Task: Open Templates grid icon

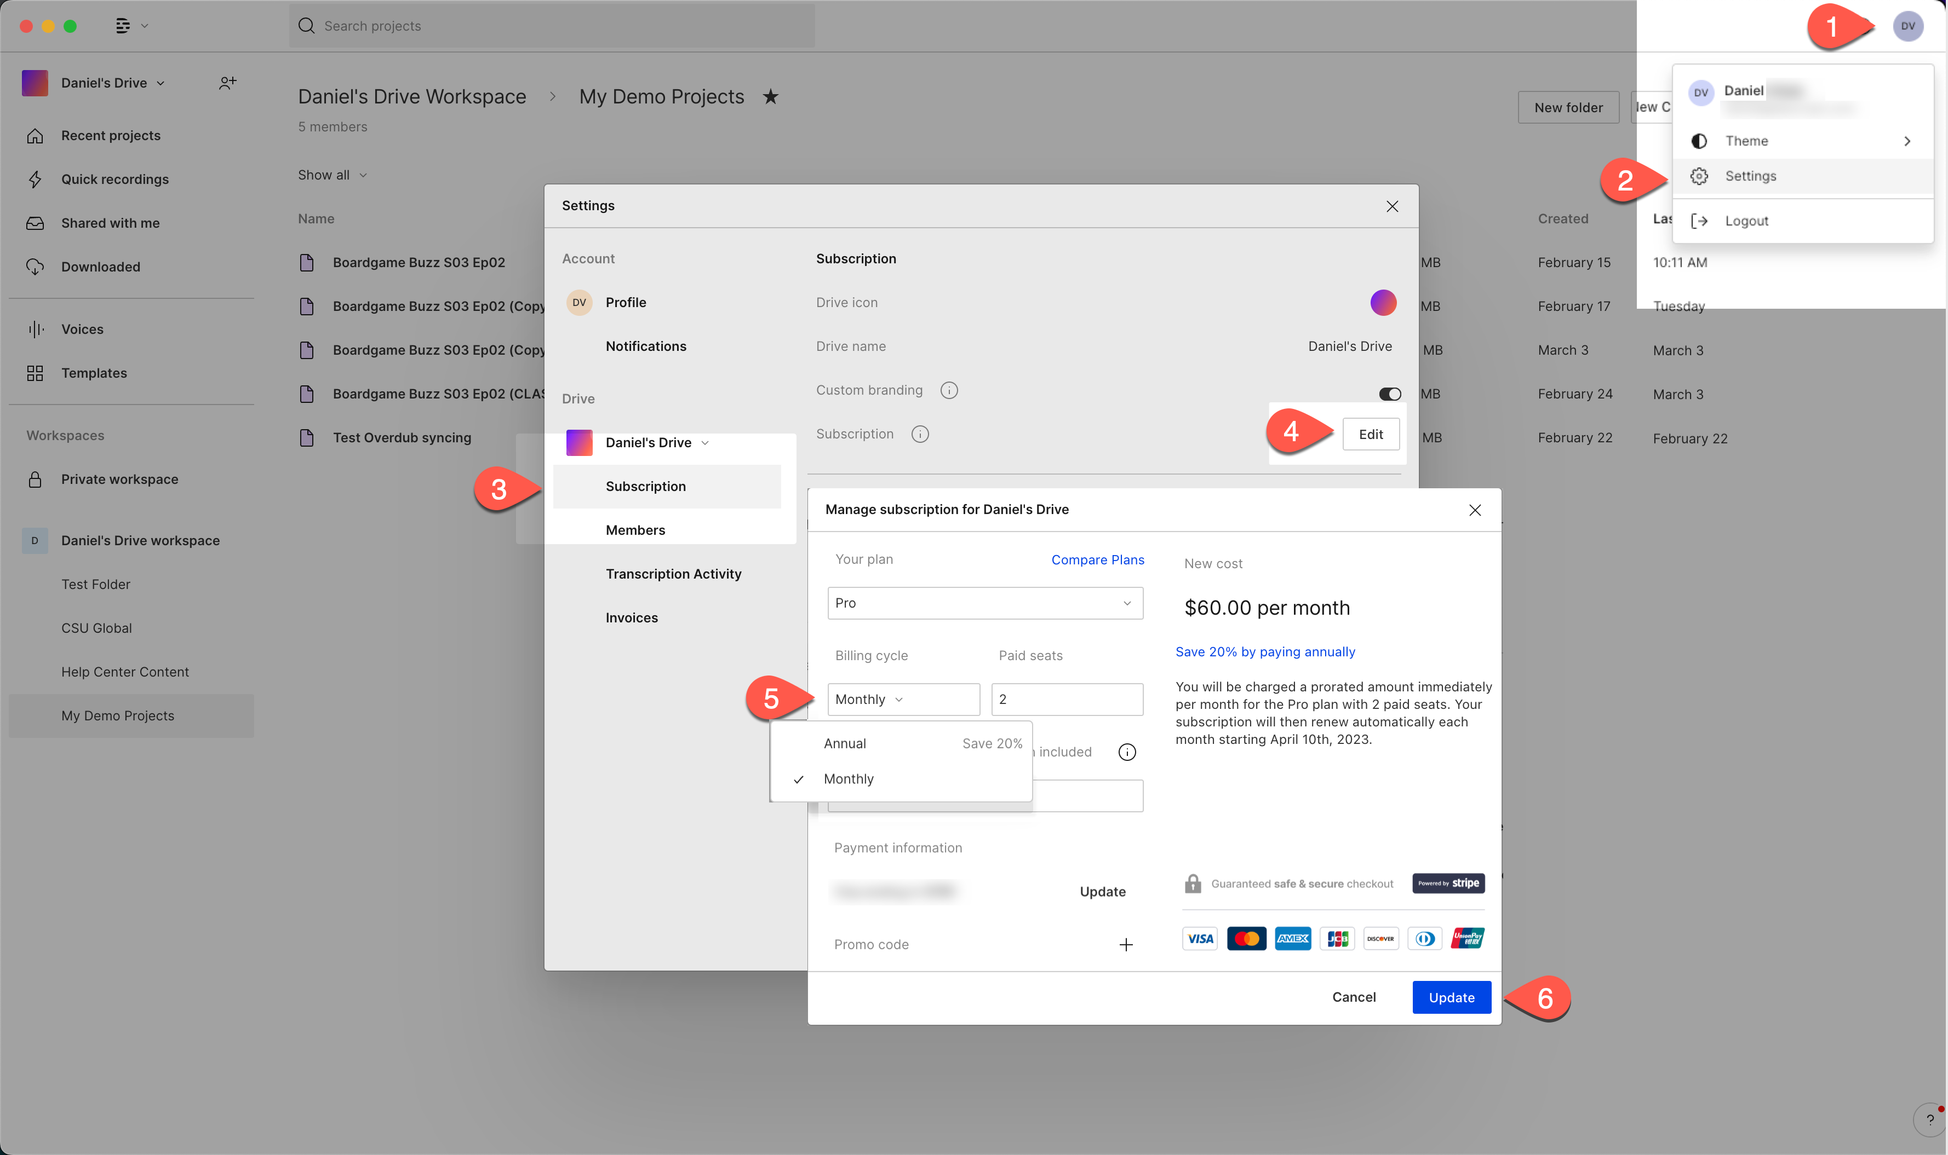Action: pos(35,373)
